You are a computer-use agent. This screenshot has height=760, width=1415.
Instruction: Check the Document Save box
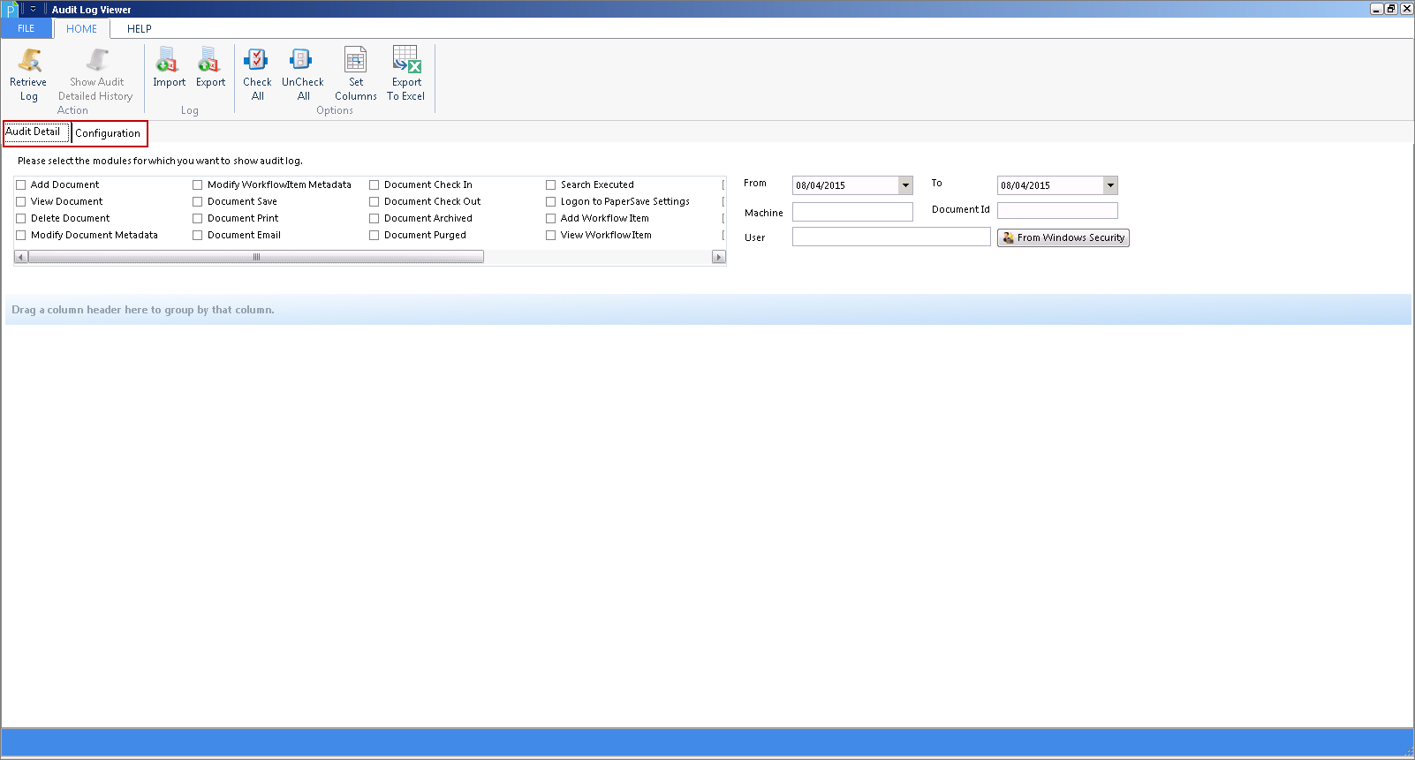pyautogui.click(x=197, y=202)
